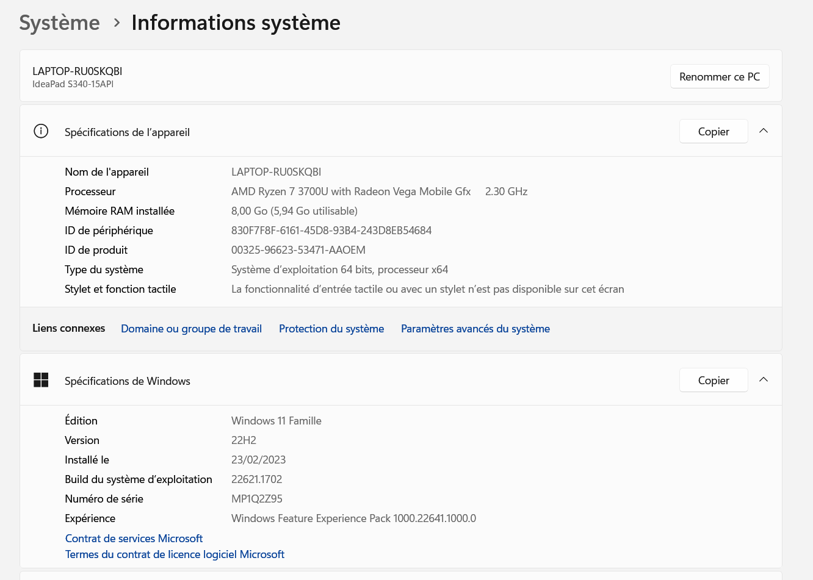Screen dimensions: 813x580
Task: Select the device ID 830F7F8F-6161-45D8 value
Action: click(x=331, y=231)
